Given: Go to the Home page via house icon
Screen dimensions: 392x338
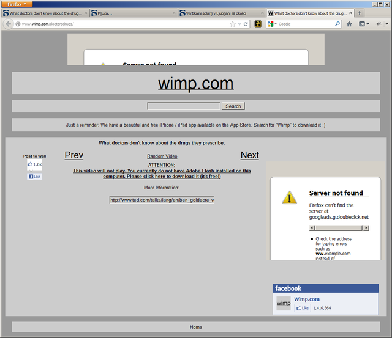Looking at the screenshot, I should (349, 24).
